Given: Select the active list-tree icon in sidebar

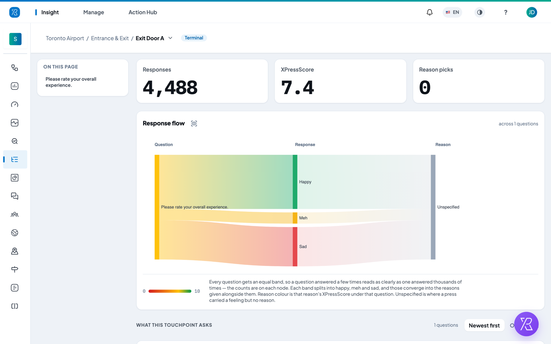Looking at the screenshot, I should point(15,159).
